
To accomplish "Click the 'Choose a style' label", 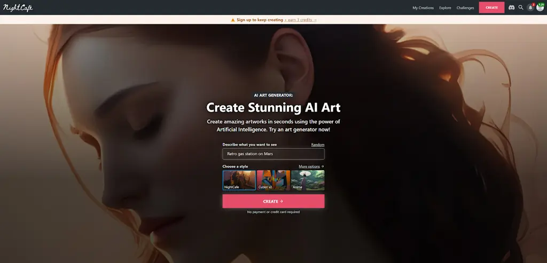I will [x=235, y=166].
